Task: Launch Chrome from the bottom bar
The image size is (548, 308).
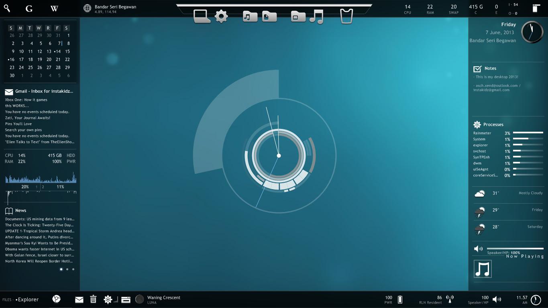Action: click(57, 299)
